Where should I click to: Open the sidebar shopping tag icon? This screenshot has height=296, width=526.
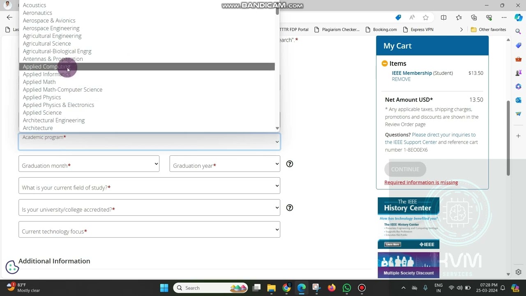pyautogui.click(x=518, y=45)
